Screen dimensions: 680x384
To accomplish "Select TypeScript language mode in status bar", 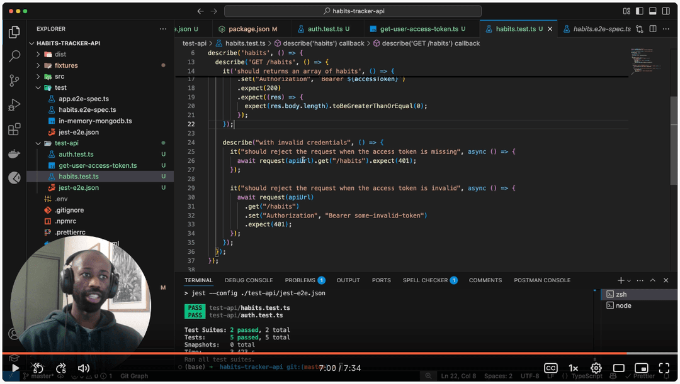I will pyautogui.click(x=586, y=376).
